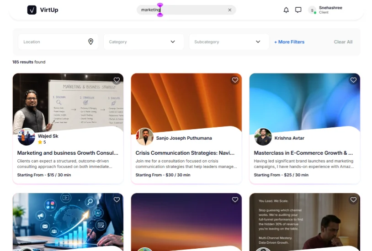Click the Snehashree username
The image size is (372, 251).
(330, 8)
